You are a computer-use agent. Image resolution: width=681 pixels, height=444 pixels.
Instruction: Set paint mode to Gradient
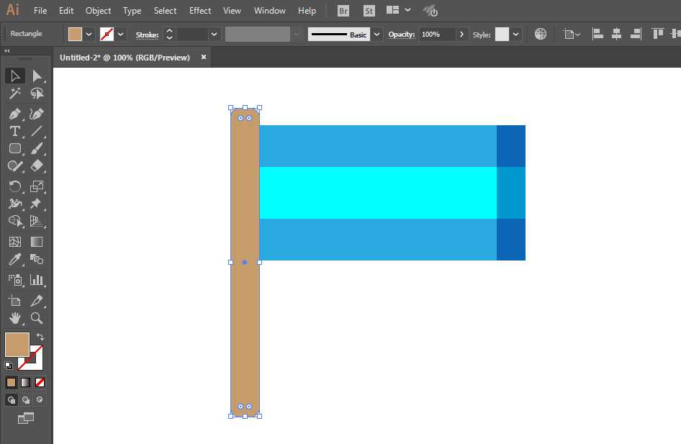(x=25, y=383)
